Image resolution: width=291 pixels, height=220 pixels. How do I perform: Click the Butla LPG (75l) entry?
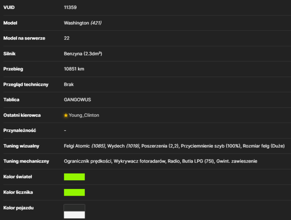coord(198,161)
